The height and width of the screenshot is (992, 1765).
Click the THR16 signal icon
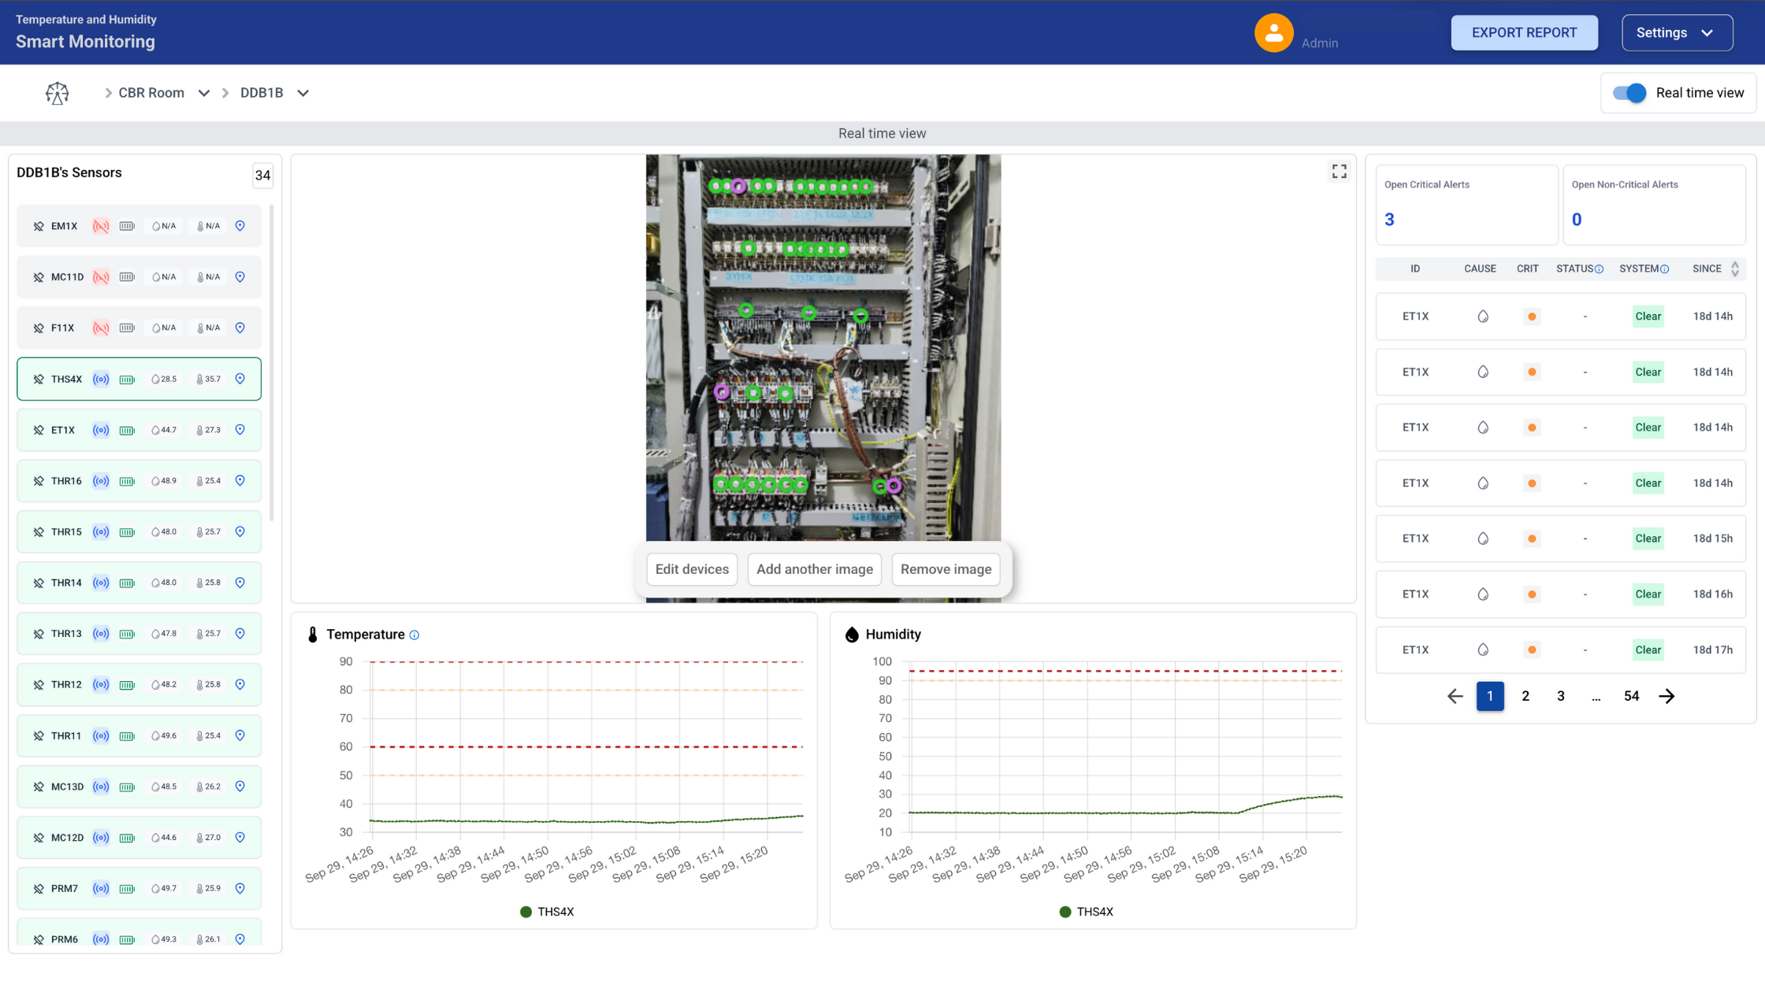[x=101, y=481]
